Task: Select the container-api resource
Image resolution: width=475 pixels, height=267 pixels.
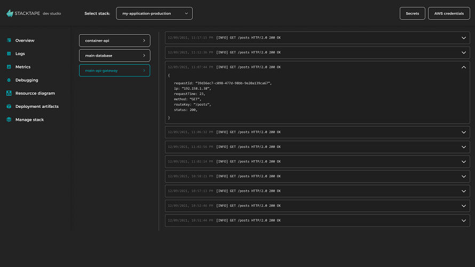Action: 114,41
